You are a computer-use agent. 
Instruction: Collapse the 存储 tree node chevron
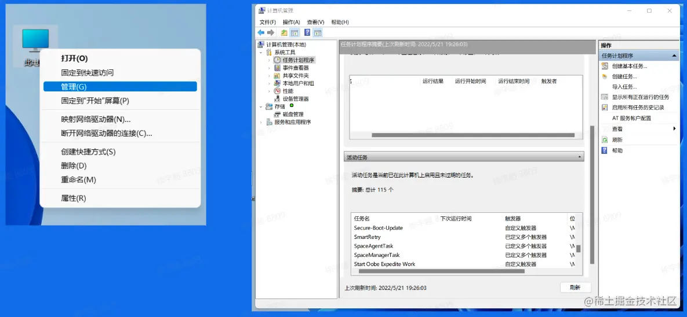pos(261,106)
